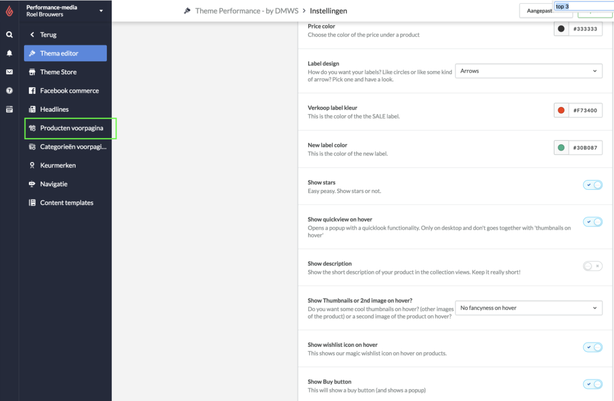
Task: Click Theme Performance breadcrumb link
Action: [247, 11]
